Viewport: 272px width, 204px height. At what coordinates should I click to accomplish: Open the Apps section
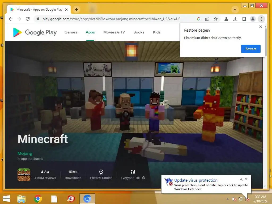pyautogui.click(x=90, y=32)
